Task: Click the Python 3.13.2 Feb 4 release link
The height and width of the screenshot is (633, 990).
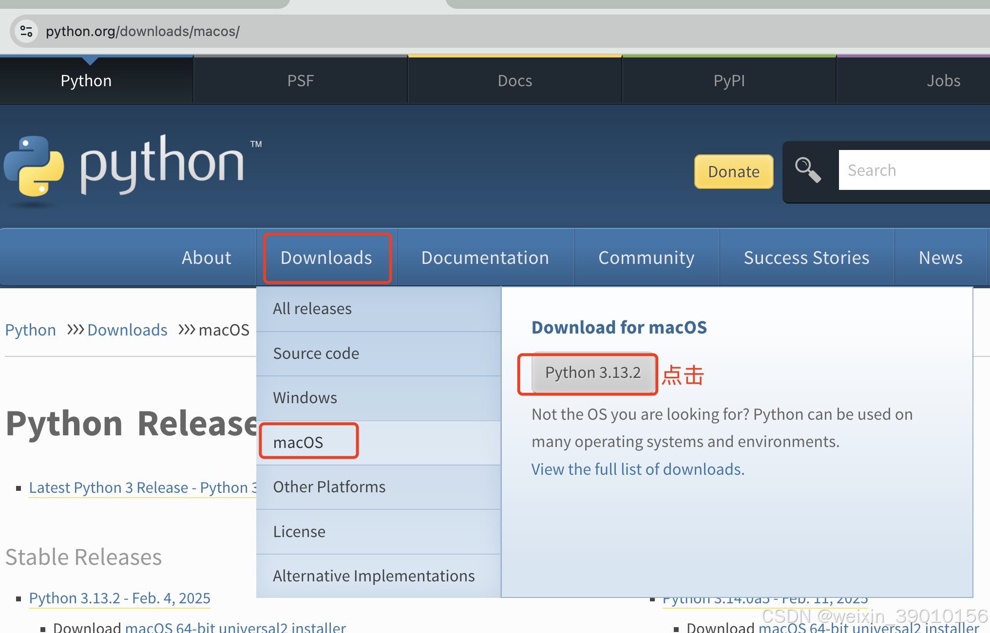Action: click(119, 598)
